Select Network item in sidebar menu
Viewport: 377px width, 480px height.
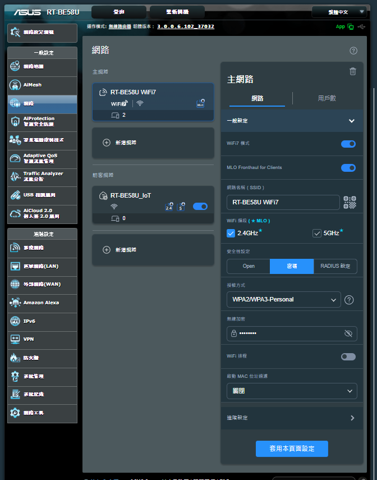[x=42, y=104]
